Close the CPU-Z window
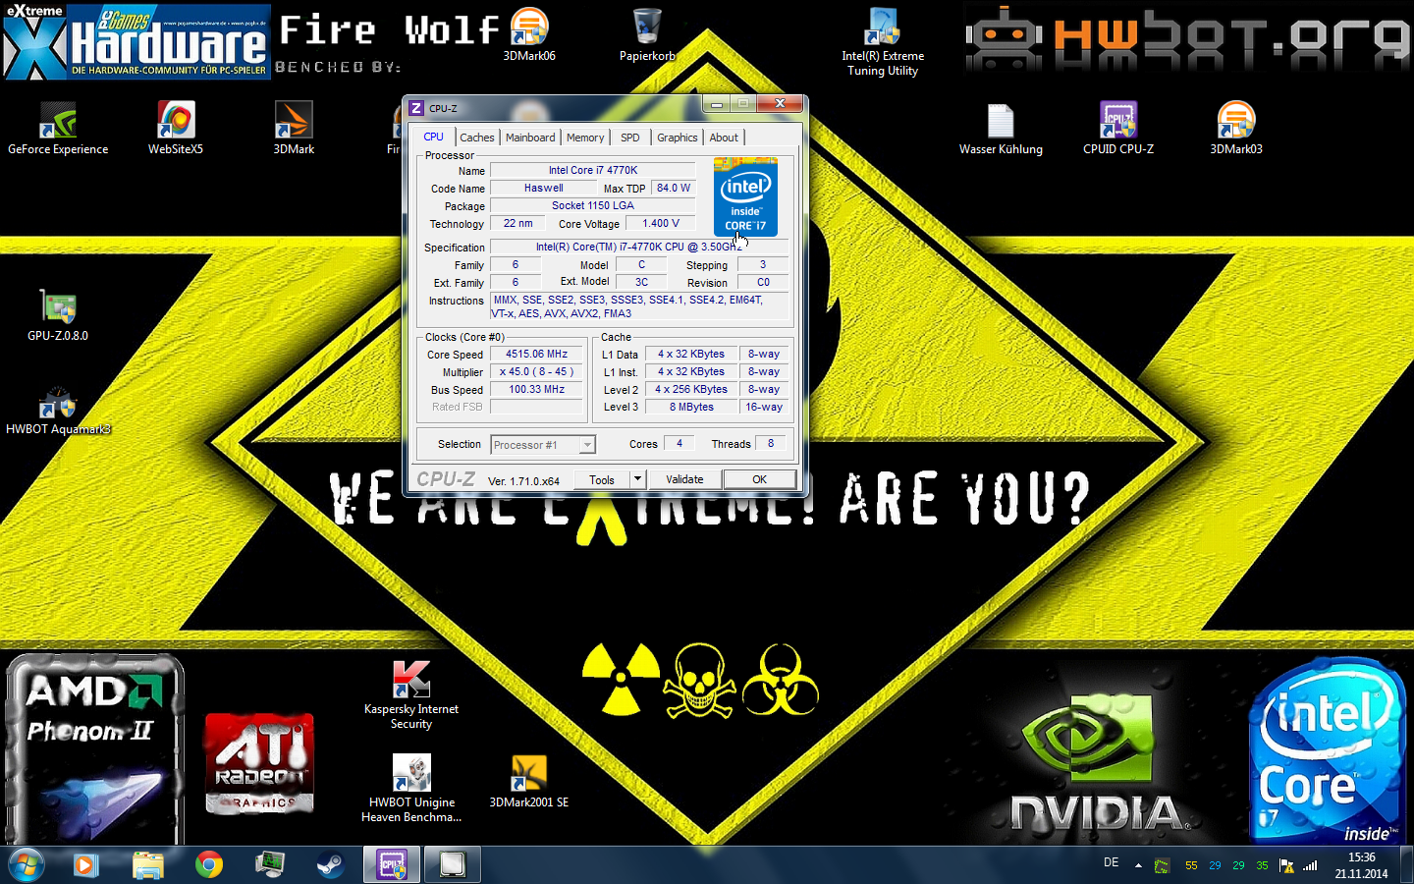Viewport: 1414px width, 884px height. click(x=780, y=103)
